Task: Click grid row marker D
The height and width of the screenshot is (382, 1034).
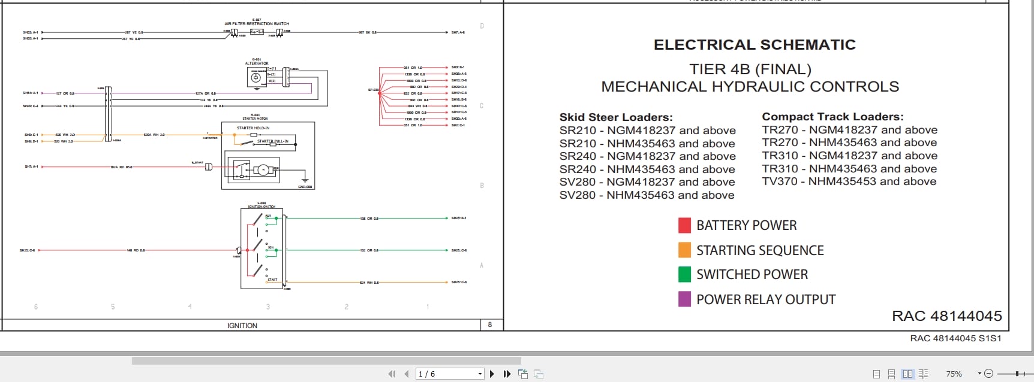Action: point(482,26)
